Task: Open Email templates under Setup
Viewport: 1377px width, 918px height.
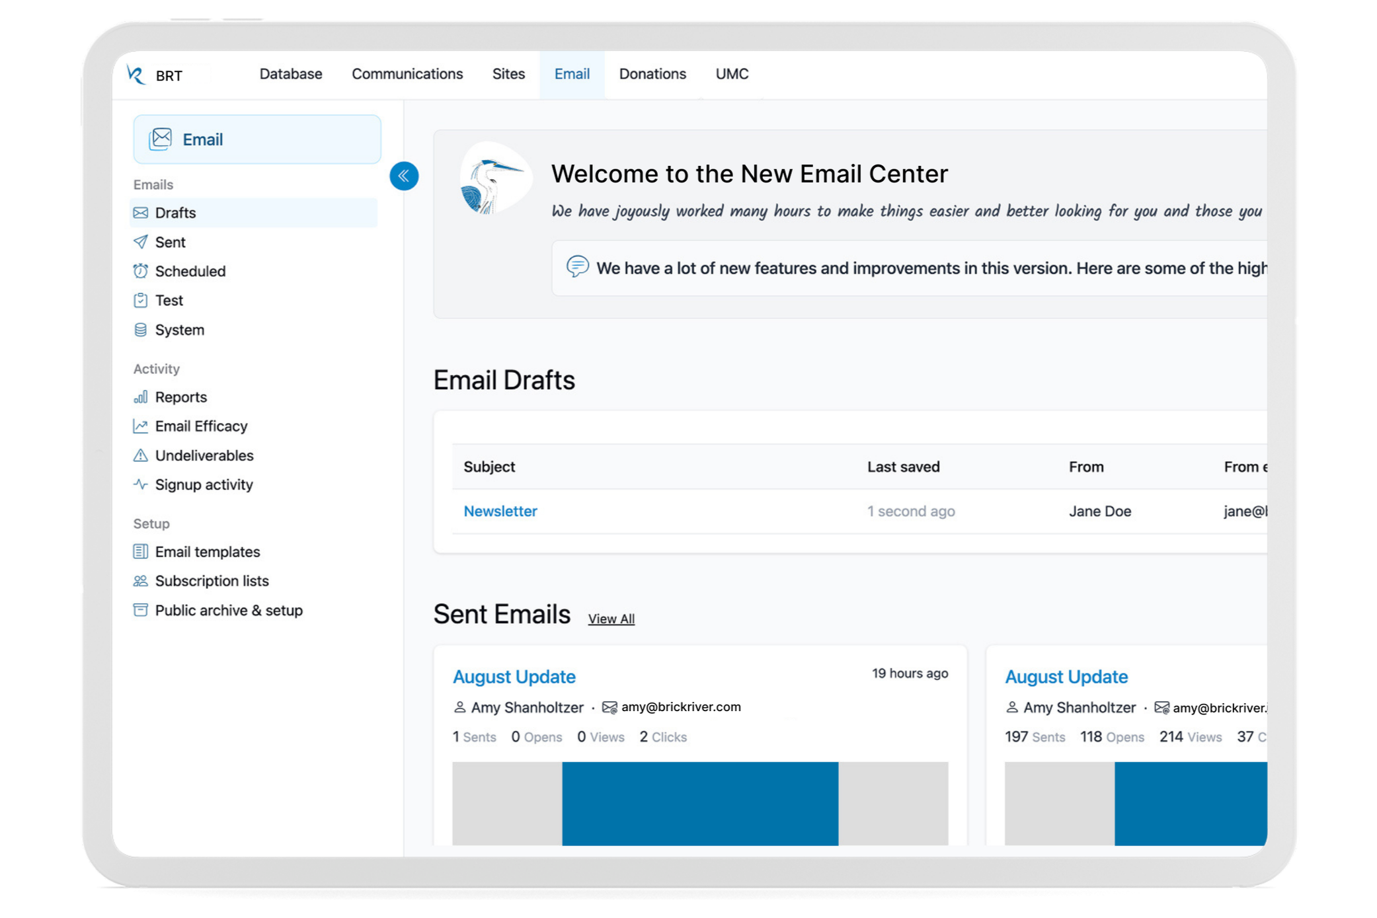Action: coord(207,552)
